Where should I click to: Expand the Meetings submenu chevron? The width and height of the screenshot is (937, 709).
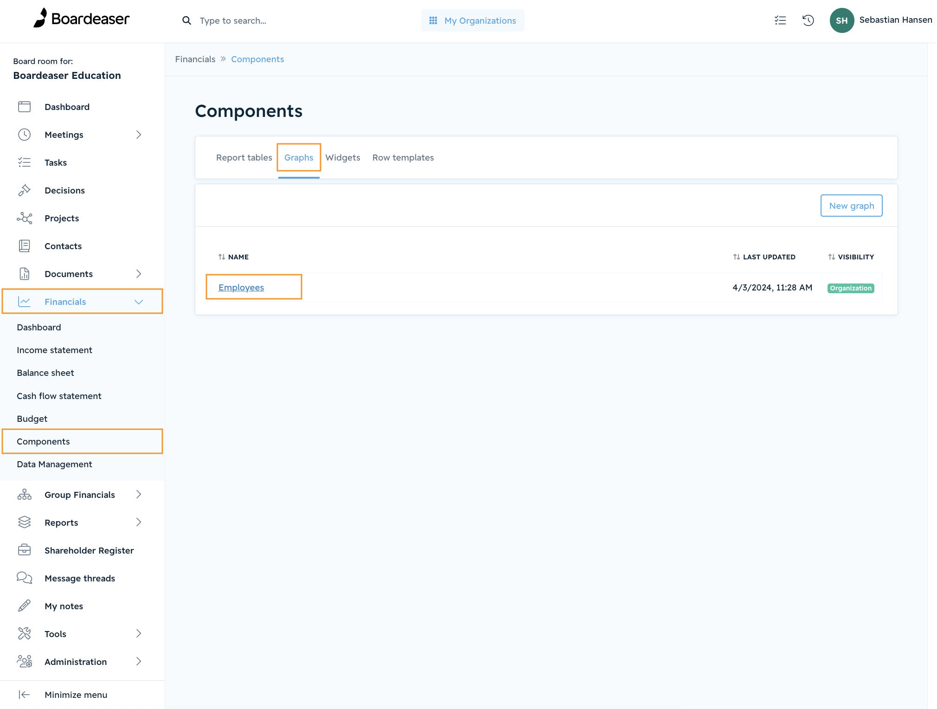click(x=139, y=135)
